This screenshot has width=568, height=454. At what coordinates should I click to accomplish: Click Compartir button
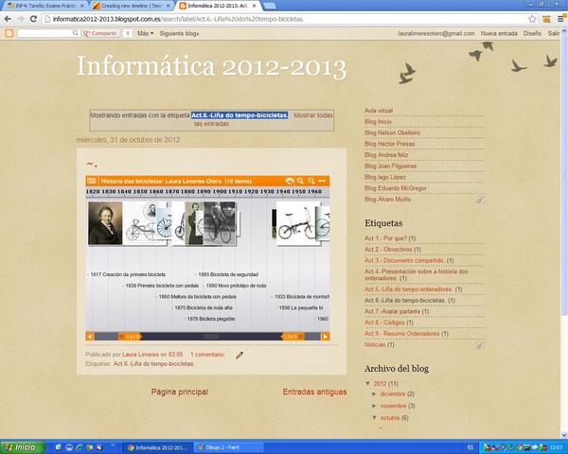[101, 33]
